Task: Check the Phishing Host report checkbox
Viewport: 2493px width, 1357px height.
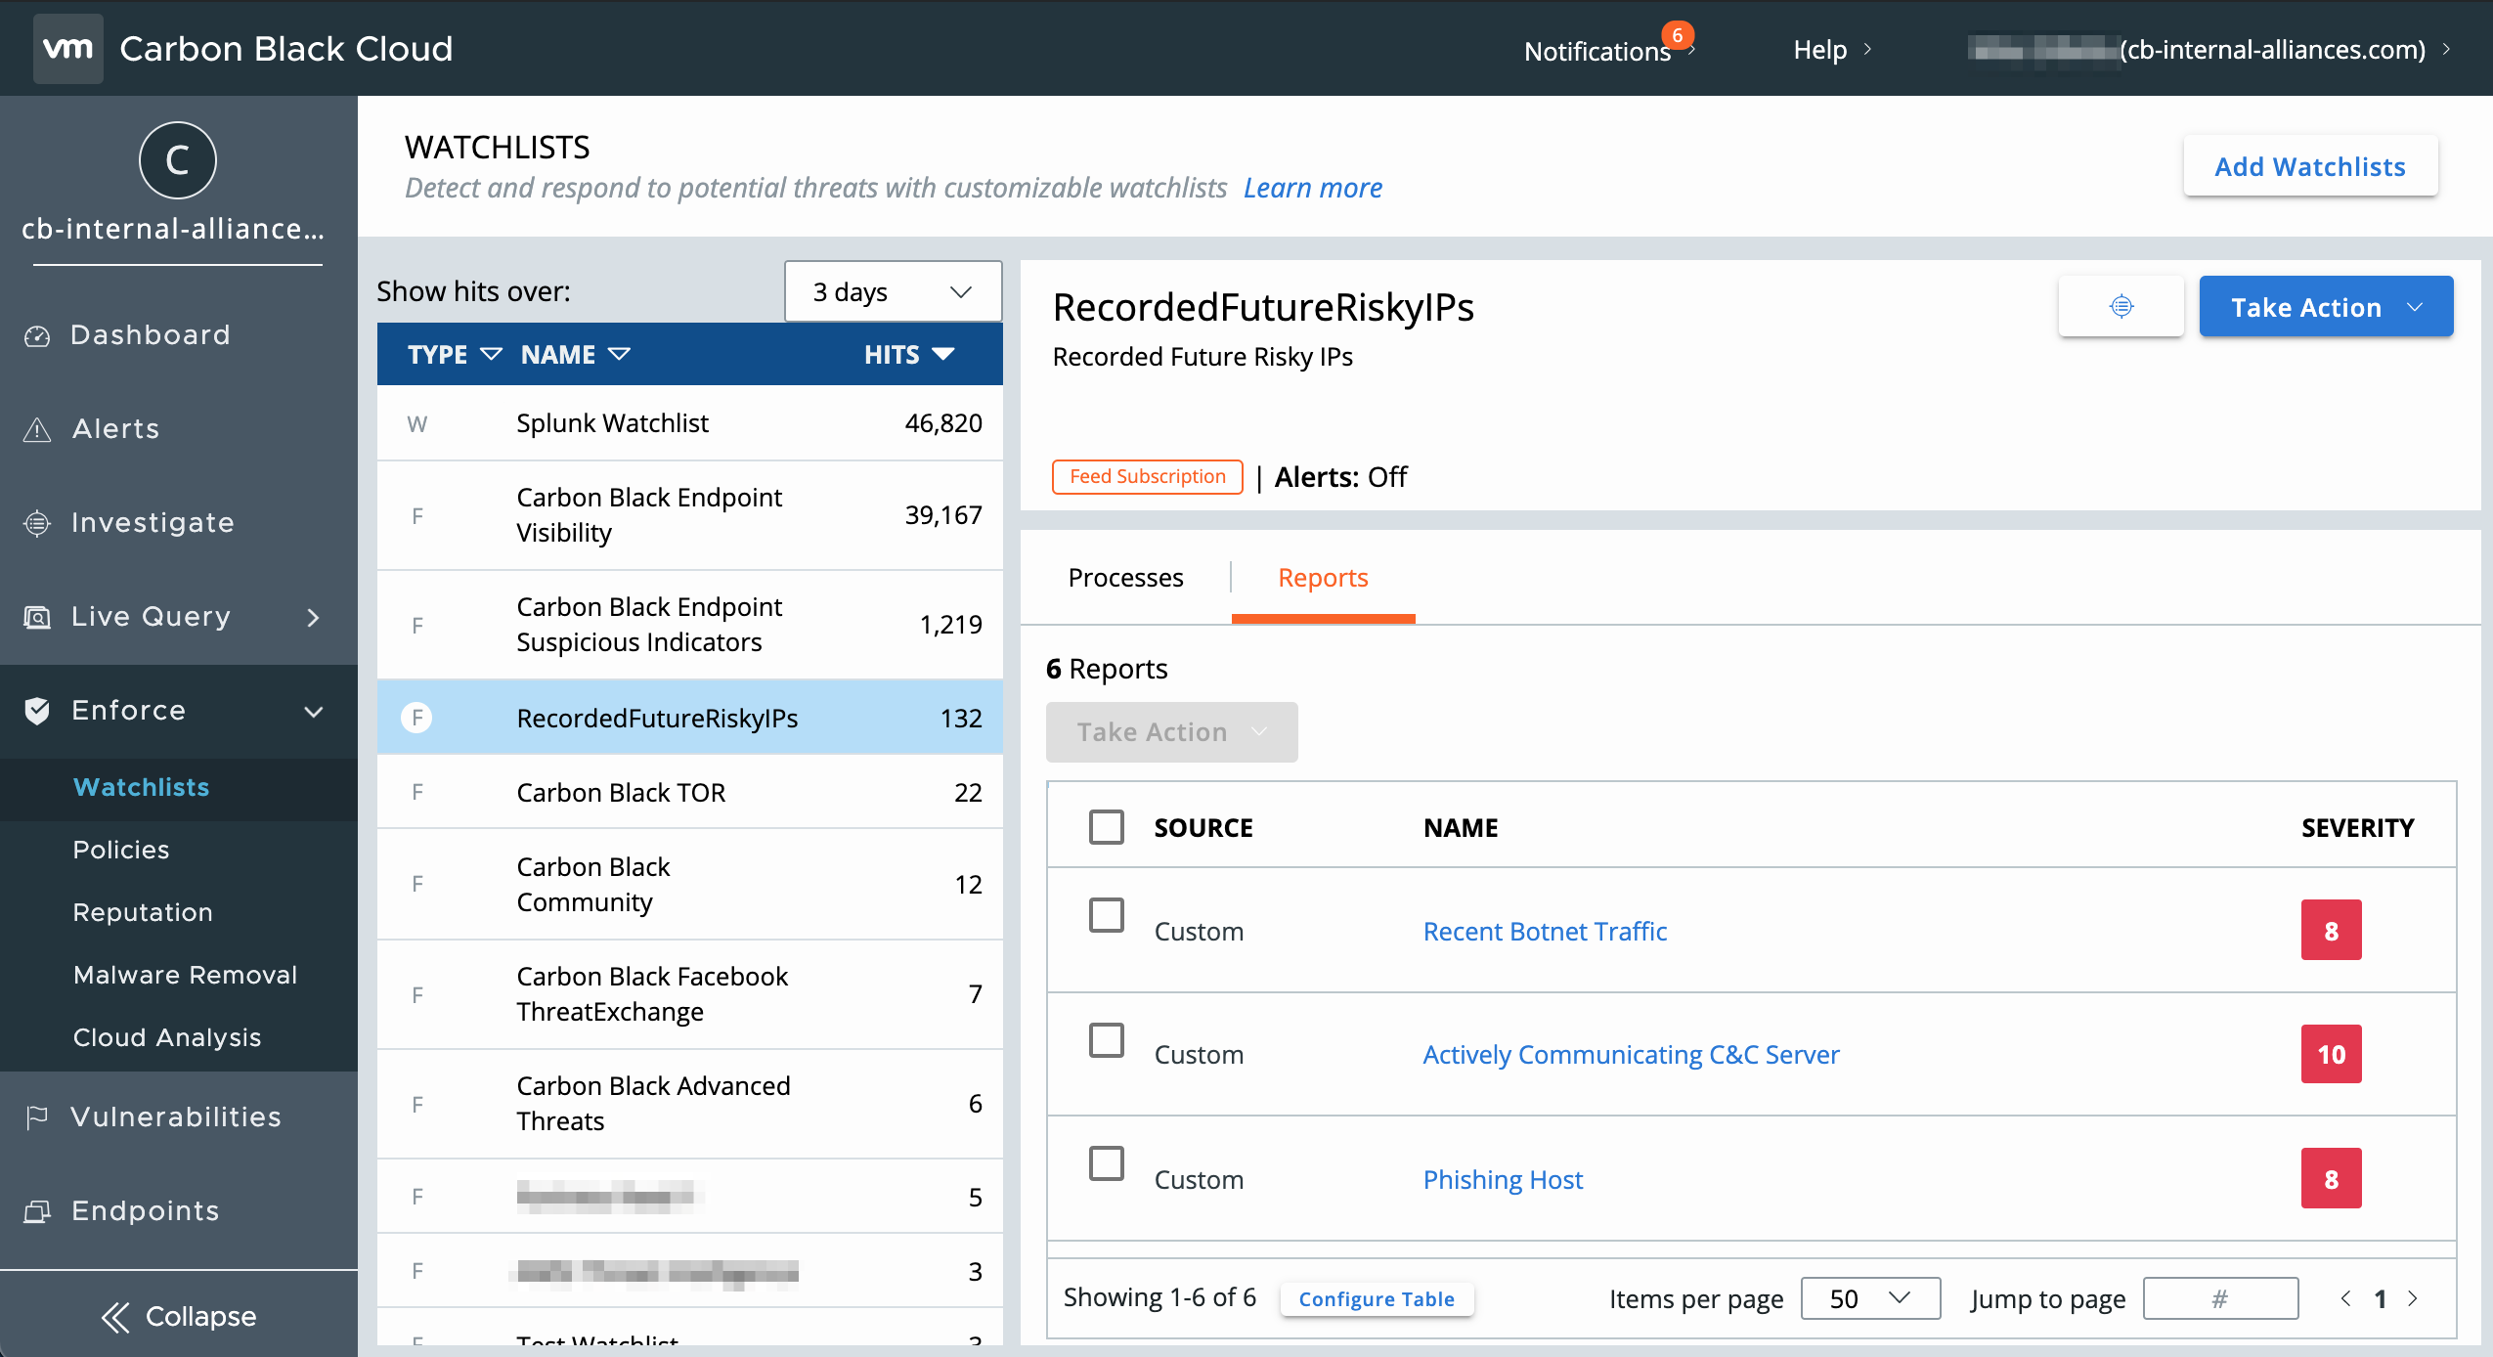Action: point(1107,1164)
